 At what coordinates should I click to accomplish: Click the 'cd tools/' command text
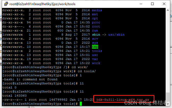click(x=87, y=71)
